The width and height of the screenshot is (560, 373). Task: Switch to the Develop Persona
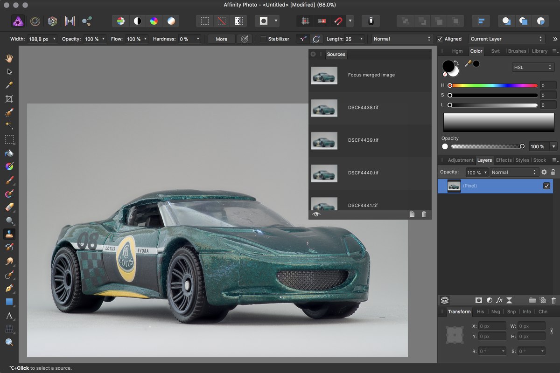[52, 21]
